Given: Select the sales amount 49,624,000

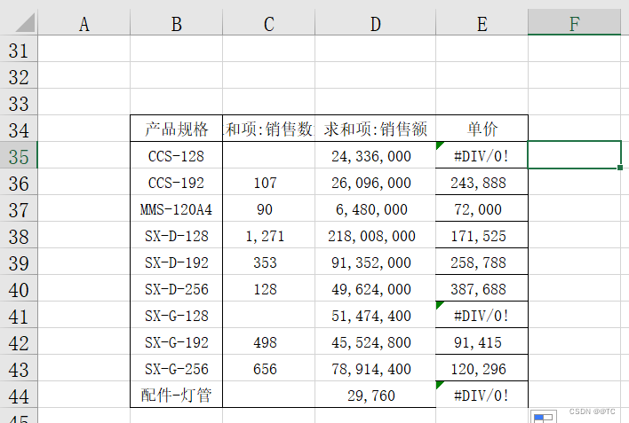Looking at the screenshot, I should [x=376, y=289].
